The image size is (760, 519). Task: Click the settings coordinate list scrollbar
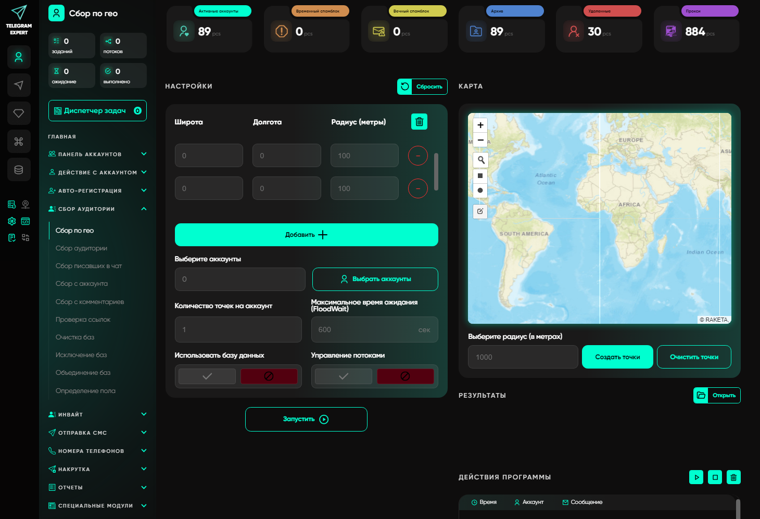point(436,172)
